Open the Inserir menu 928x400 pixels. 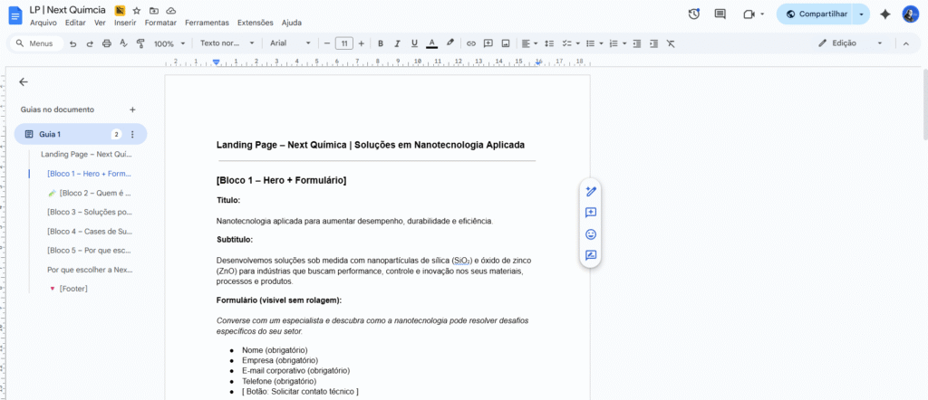[125, 23]
